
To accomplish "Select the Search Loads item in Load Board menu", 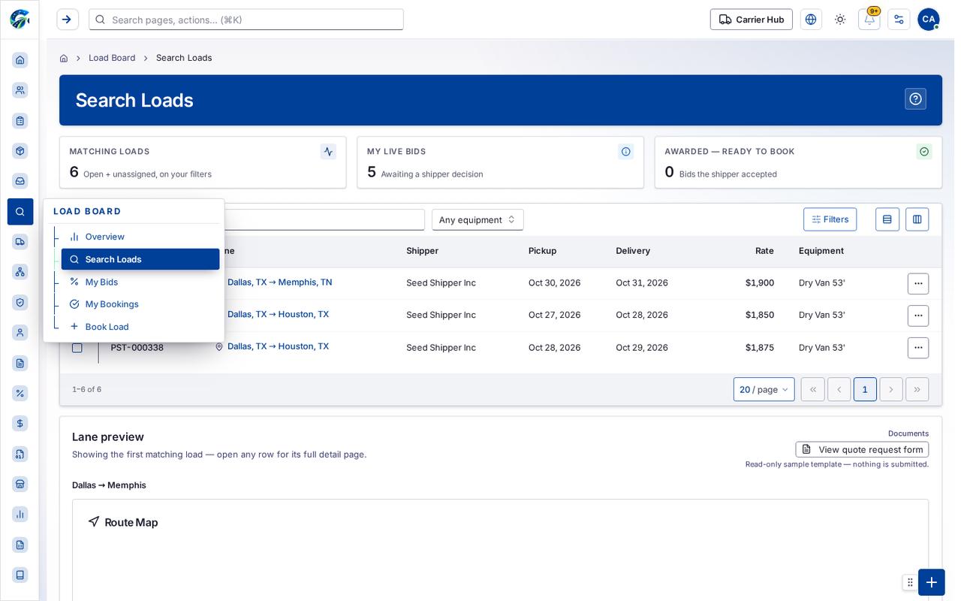I will tap(140, 259).
